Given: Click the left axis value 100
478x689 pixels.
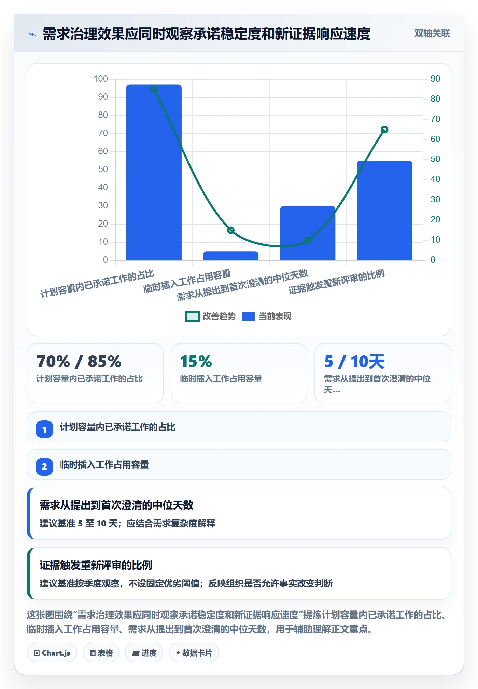Looking at the screenshot, I should pyautogui.click(x=101, y=79).
